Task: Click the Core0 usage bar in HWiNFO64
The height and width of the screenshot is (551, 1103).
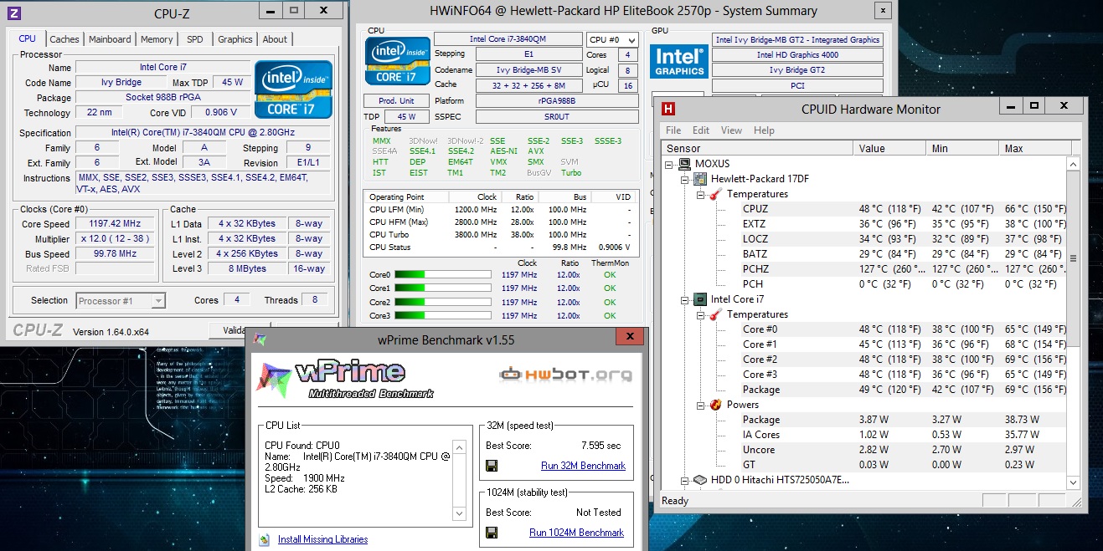Action: tap(442, 275)
